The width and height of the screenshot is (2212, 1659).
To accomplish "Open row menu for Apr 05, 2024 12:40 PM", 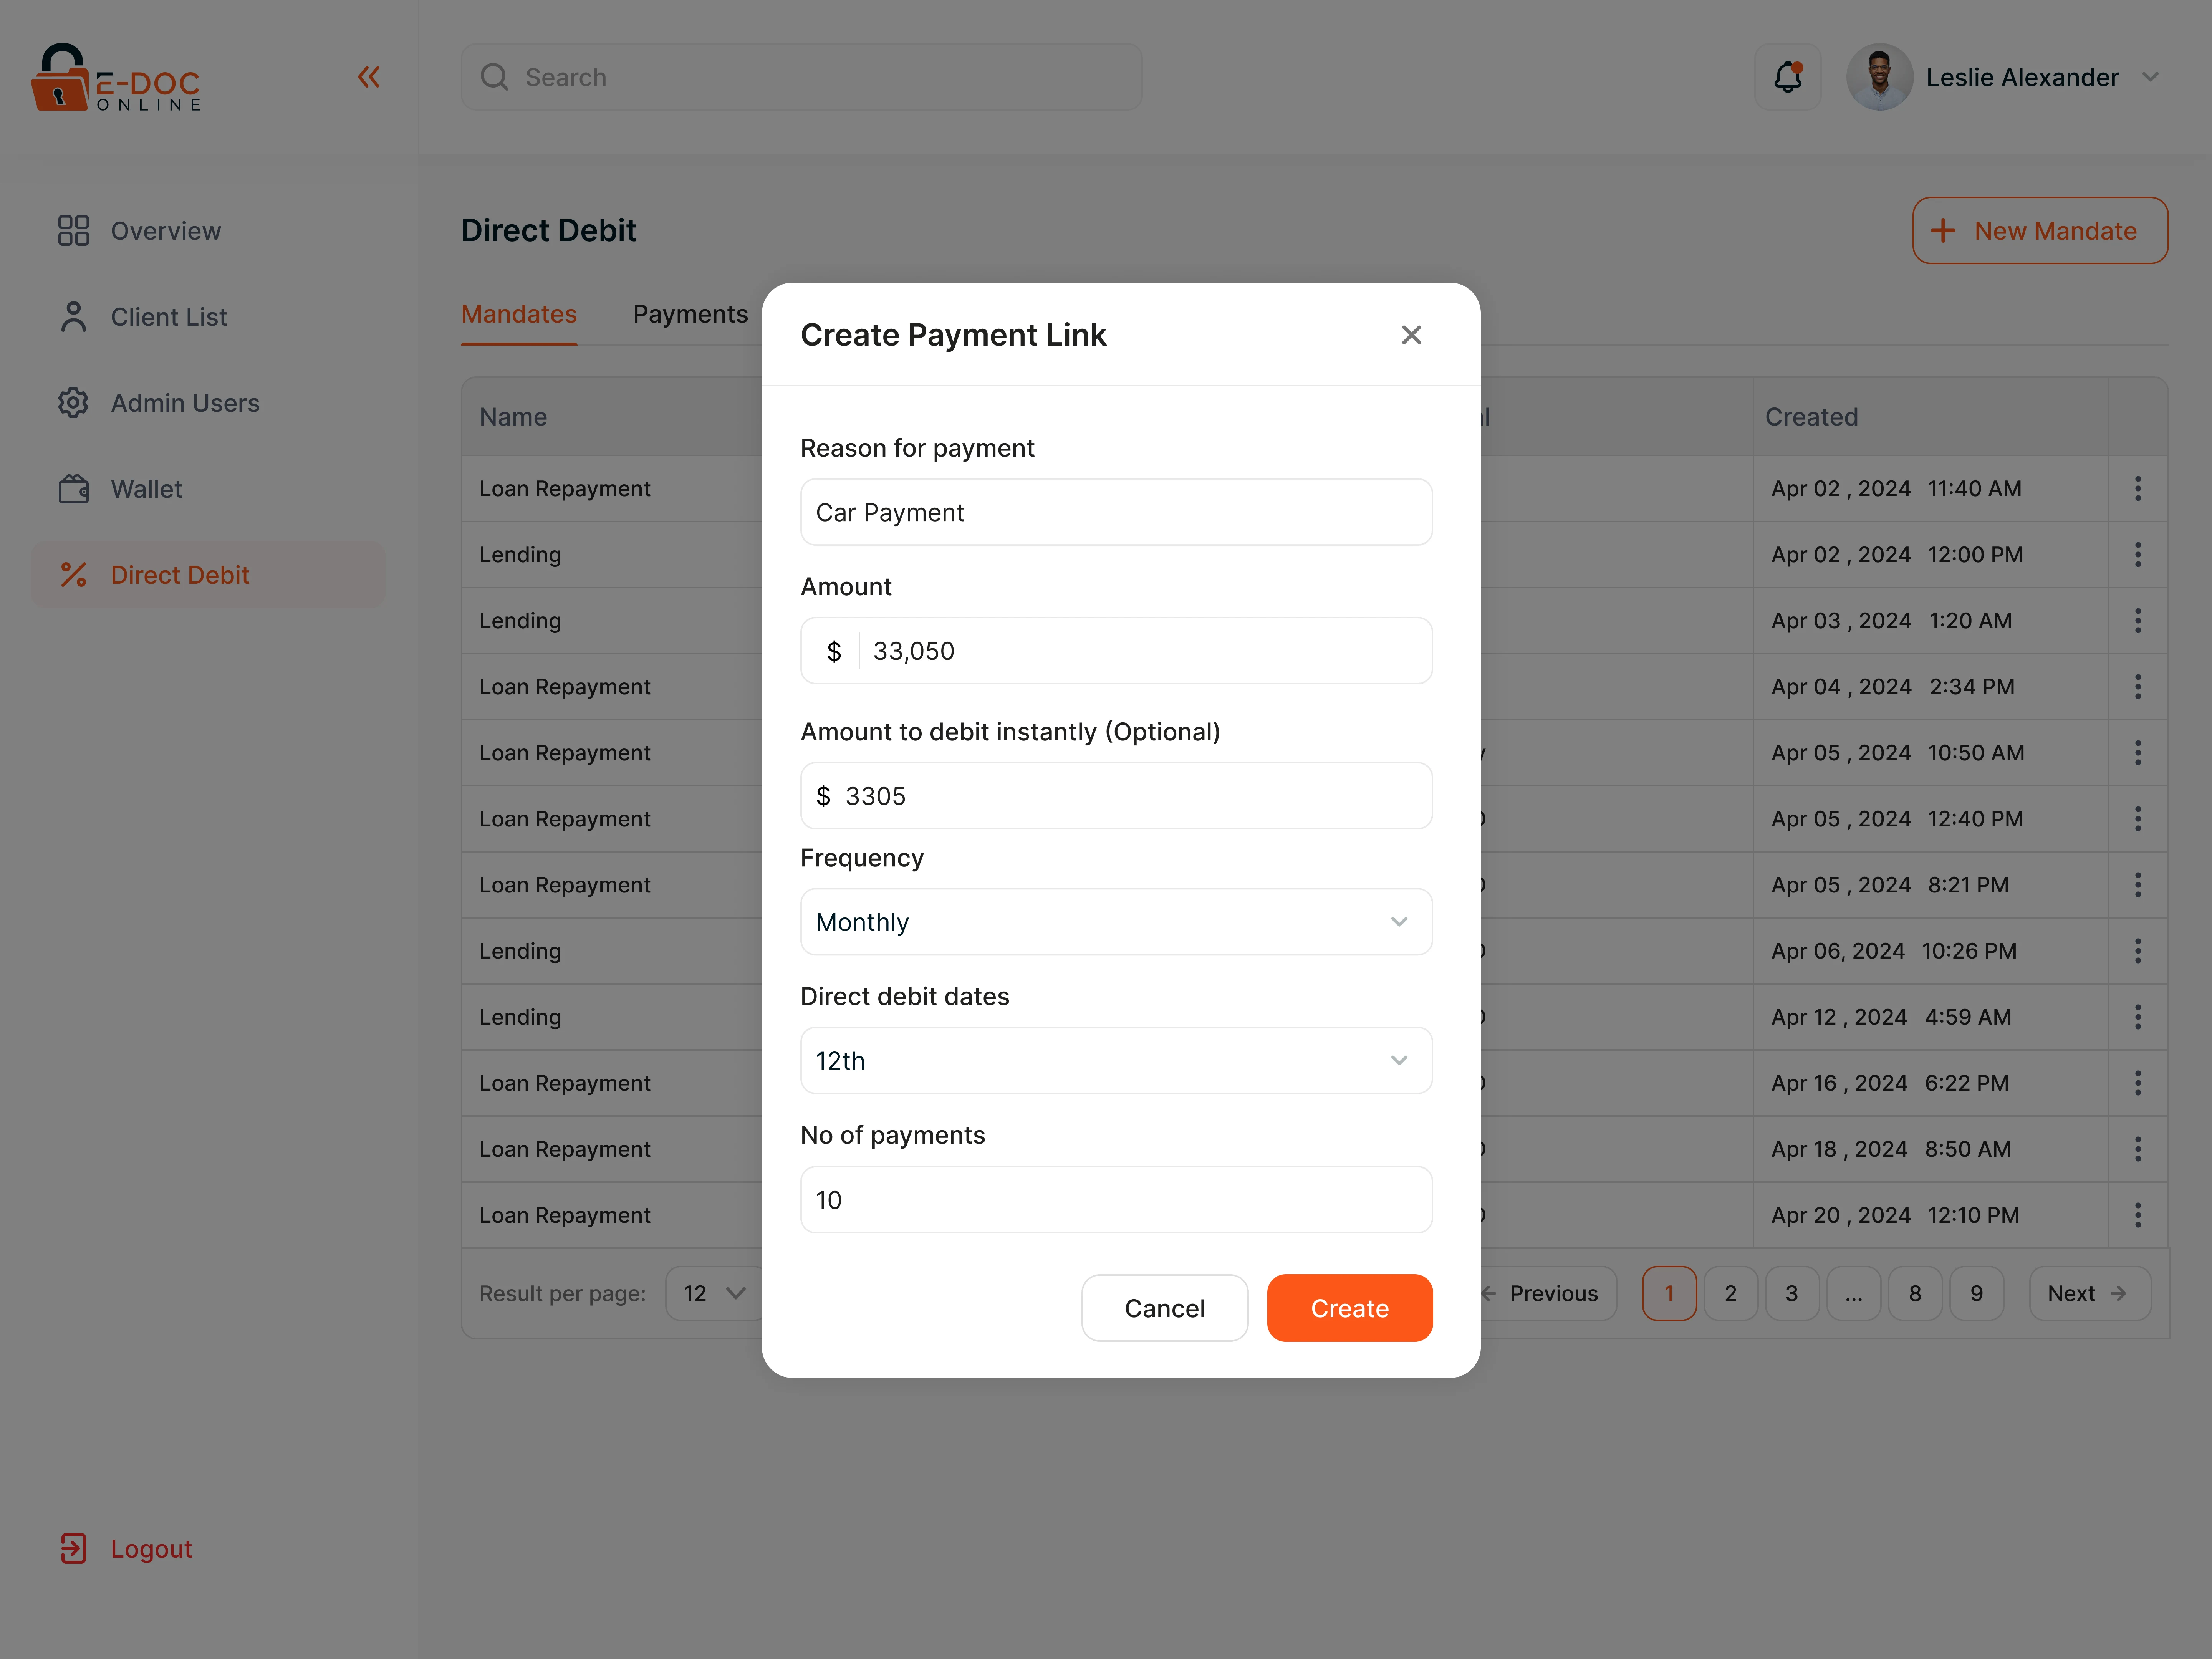I will pos(2138,819).
